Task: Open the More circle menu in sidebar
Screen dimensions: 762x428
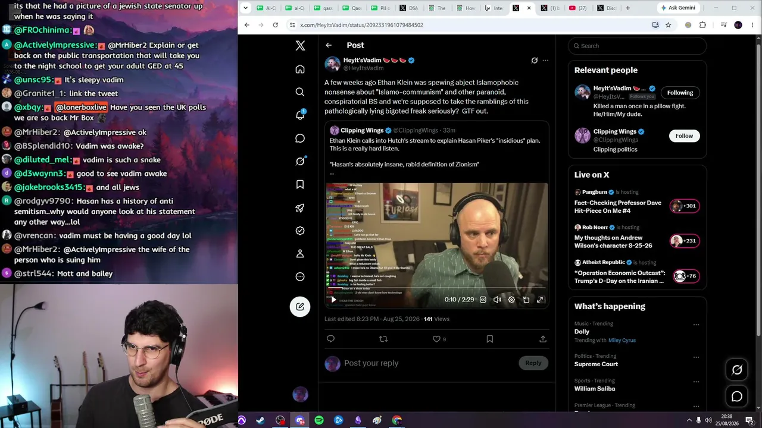Action: point(300,276)
